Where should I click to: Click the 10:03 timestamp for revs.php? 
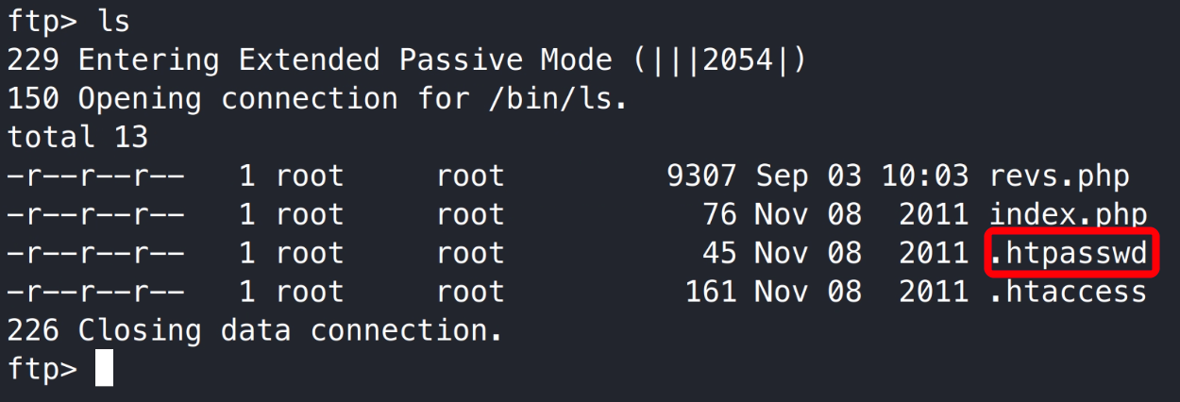tap(924, 176)
